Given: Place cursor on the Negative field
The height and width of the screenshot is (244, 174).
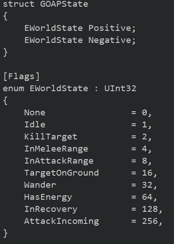Looking at the screenshot, I should pos(110,40).
